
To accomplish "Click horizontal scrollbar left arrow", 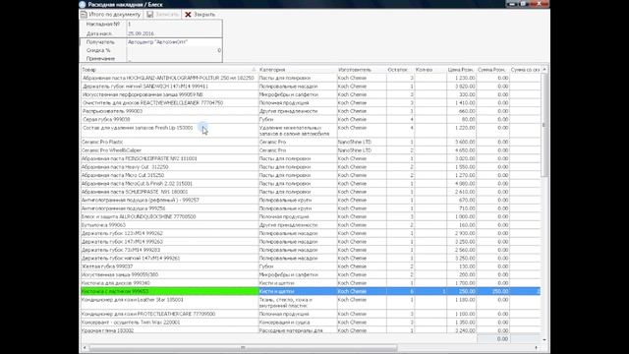I will point(85,347).
